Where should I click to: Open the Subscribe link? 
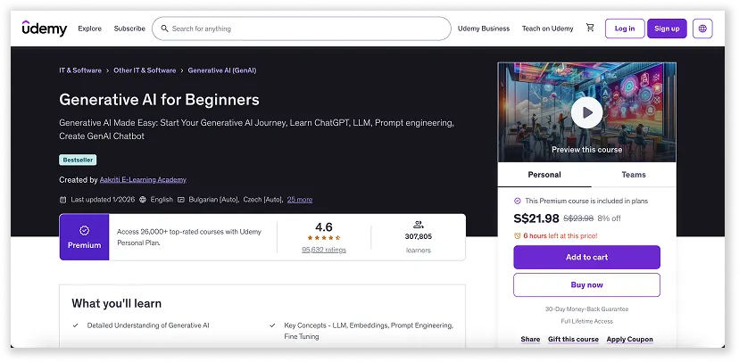tap(129, 29)
